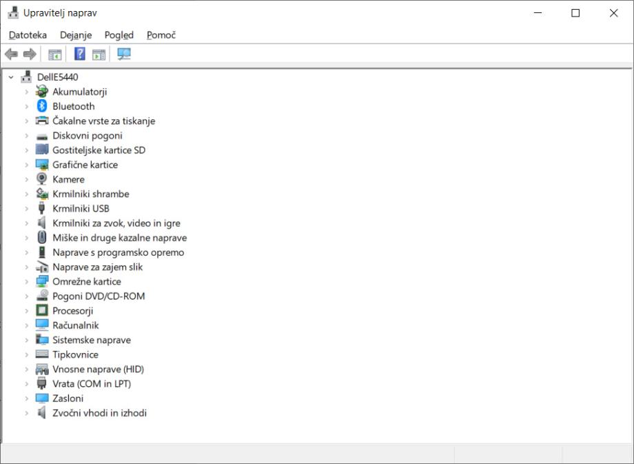Click the Diskovni pogoni drive icon
Image resolution: width=634 pixels, height=464 pixels.
click(41, 137)
